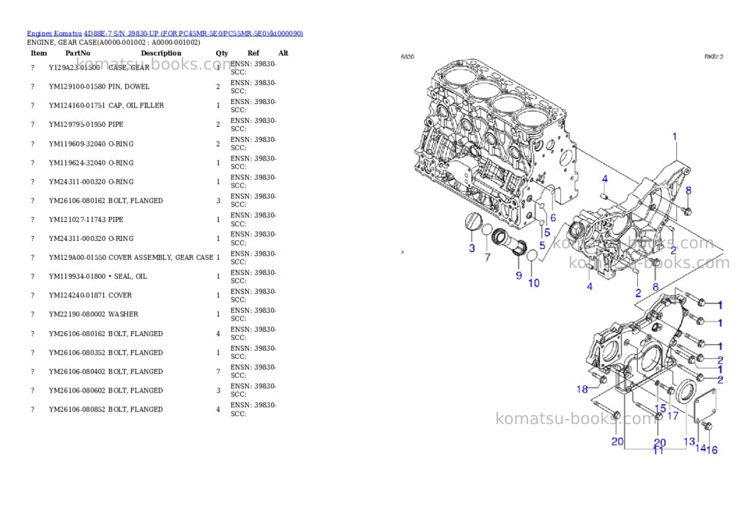Click diagram callout number 3
This screenshot has height=531, width=750.
pyautogui.click(x=472, y=248)
